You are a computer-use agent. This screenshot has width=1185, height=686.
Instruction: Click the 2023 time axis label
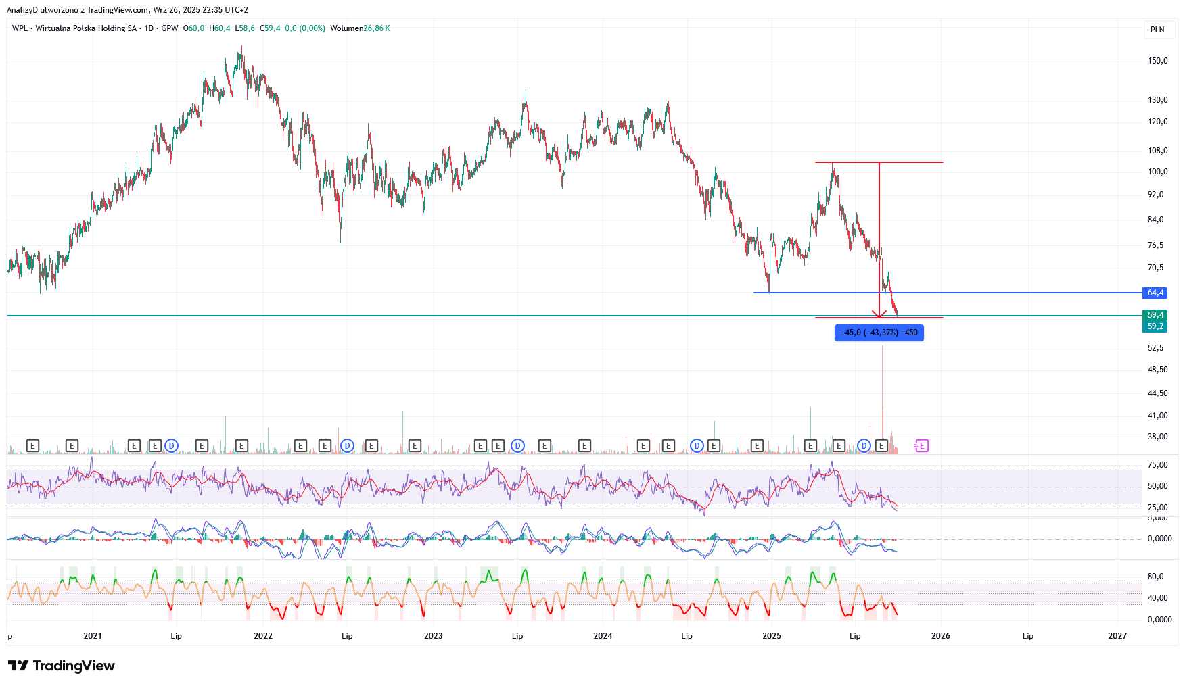(433, 636)
